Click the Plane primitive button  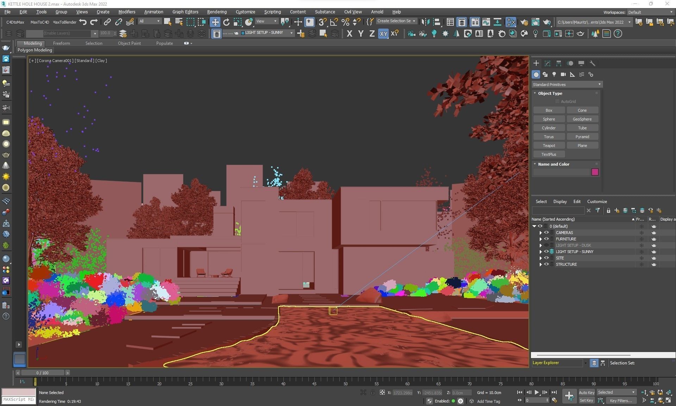pyautogui.click(x=582, y=146)
